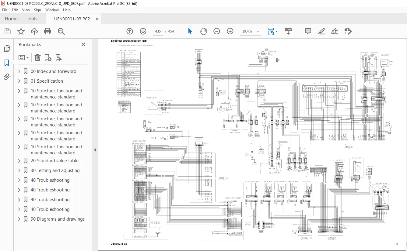Open the Window menu

click(52, 10)
